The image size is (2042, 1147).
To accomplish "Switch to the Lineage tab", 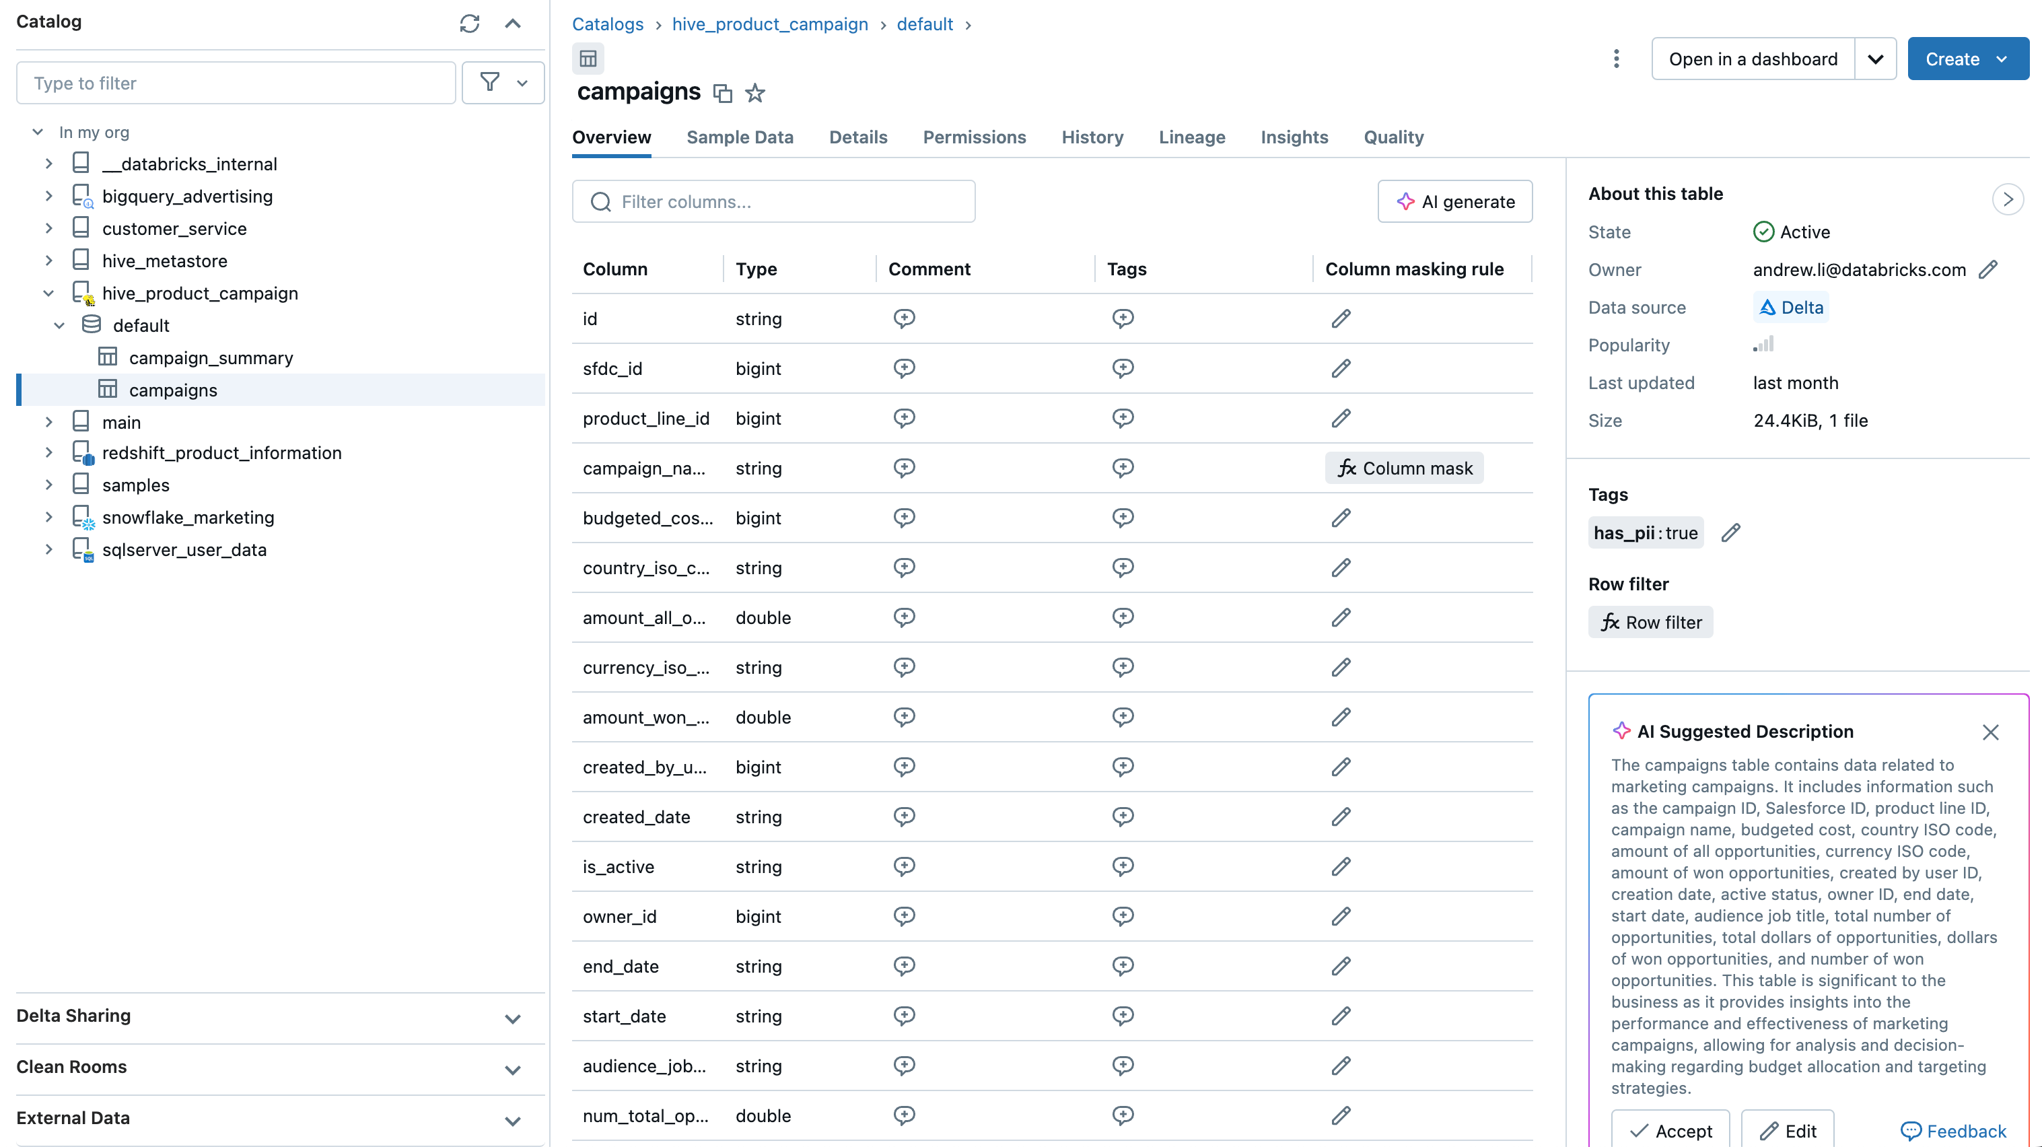I will (1192, 137).
